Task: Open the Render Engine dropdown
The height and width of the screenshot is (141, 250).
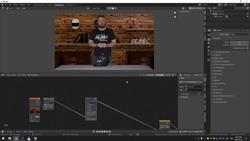Action: [239, 34]
